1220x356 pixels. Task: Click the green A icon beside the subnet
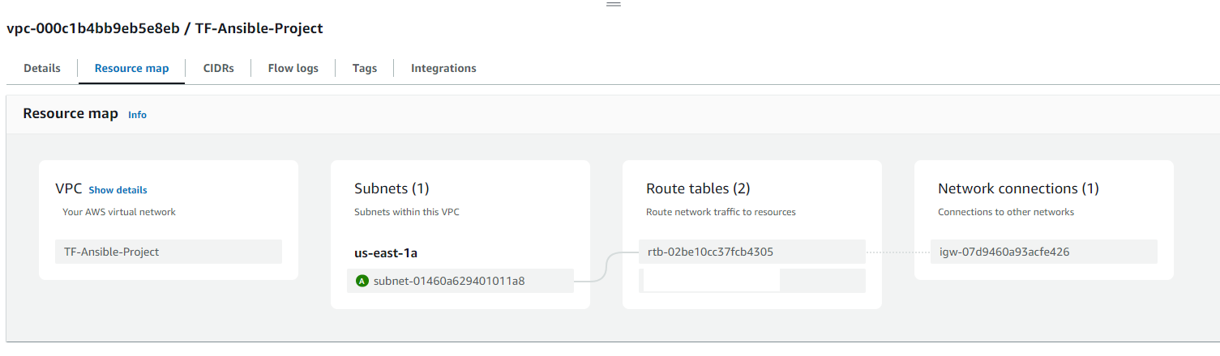coord(362,281)
